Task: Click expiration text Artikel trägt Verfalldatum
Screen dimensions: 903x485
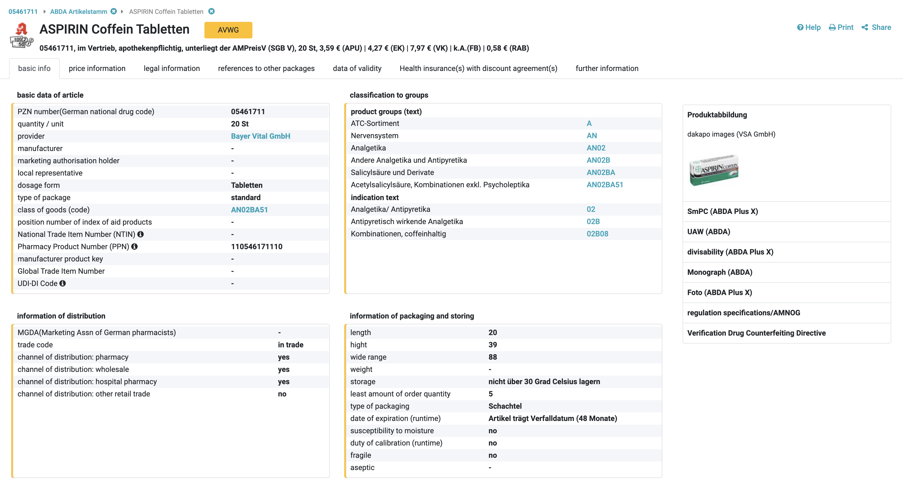Action: click(552, 418)
